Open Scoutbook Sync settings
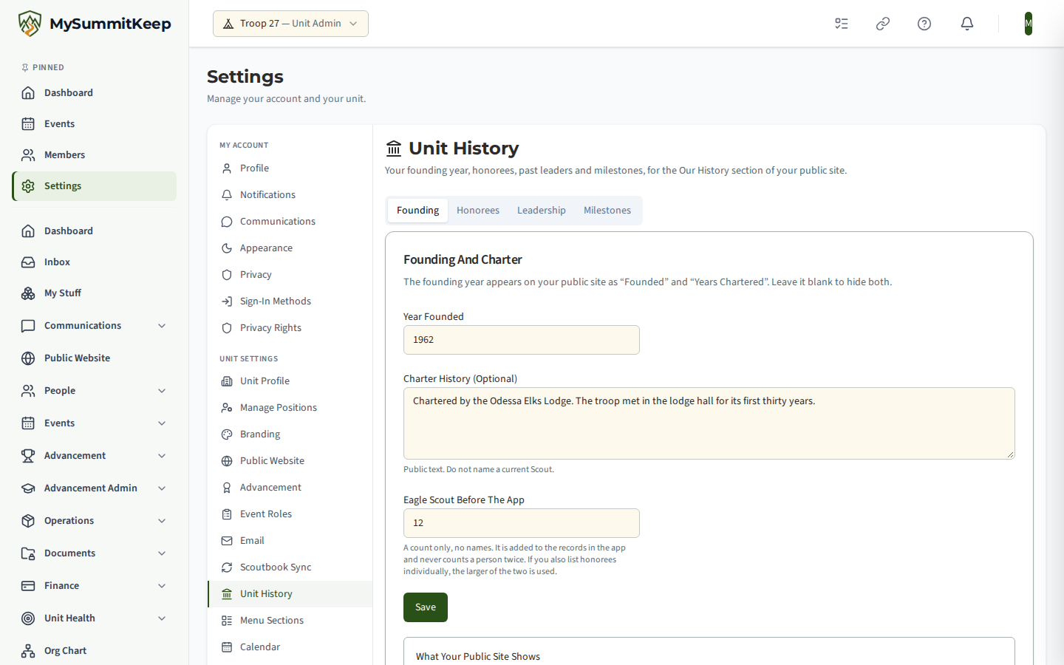 pos(290,567)
